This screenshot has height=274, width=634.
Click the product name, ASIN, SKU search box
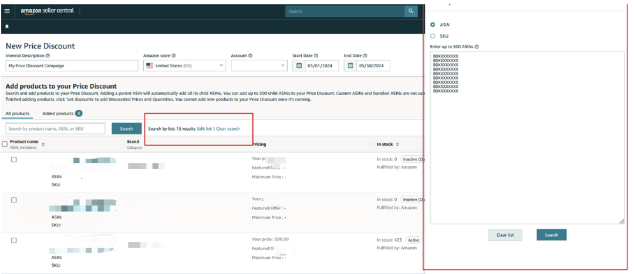[x=55, y=129]
